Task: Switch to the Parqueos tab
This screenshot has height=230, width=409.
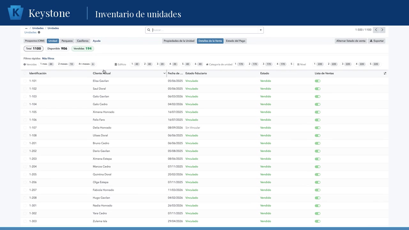Action: 67,41
